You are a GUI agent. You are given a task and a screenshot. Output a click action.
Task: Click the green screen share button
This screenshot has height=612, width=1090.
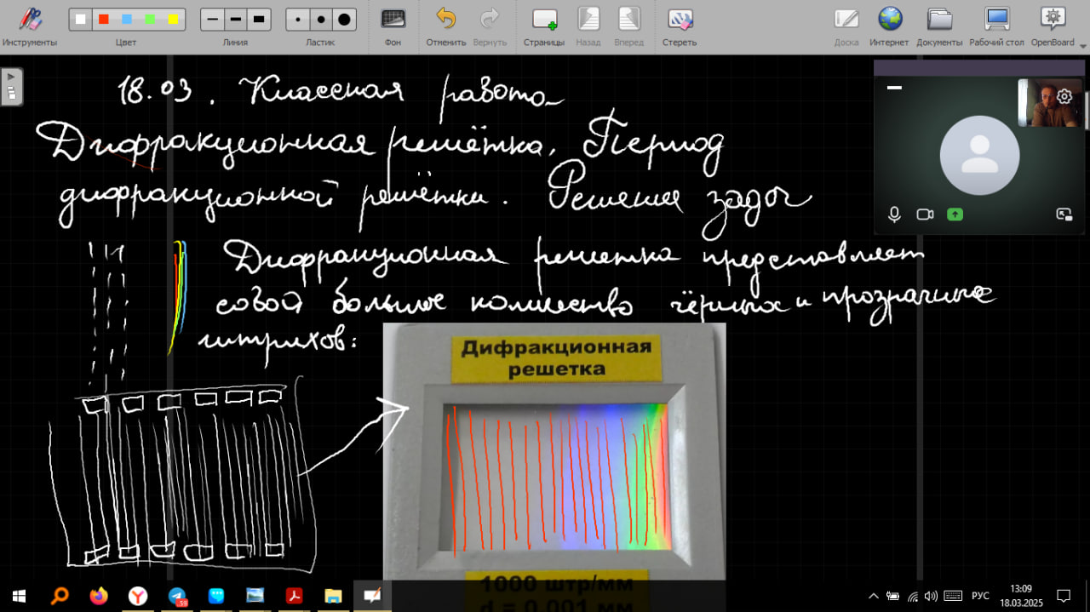(x=955, y=214)
